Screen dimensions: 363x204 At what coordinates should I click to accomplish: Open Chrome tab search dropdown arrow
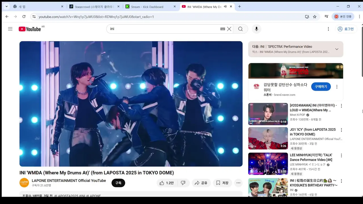pos(7,7)
